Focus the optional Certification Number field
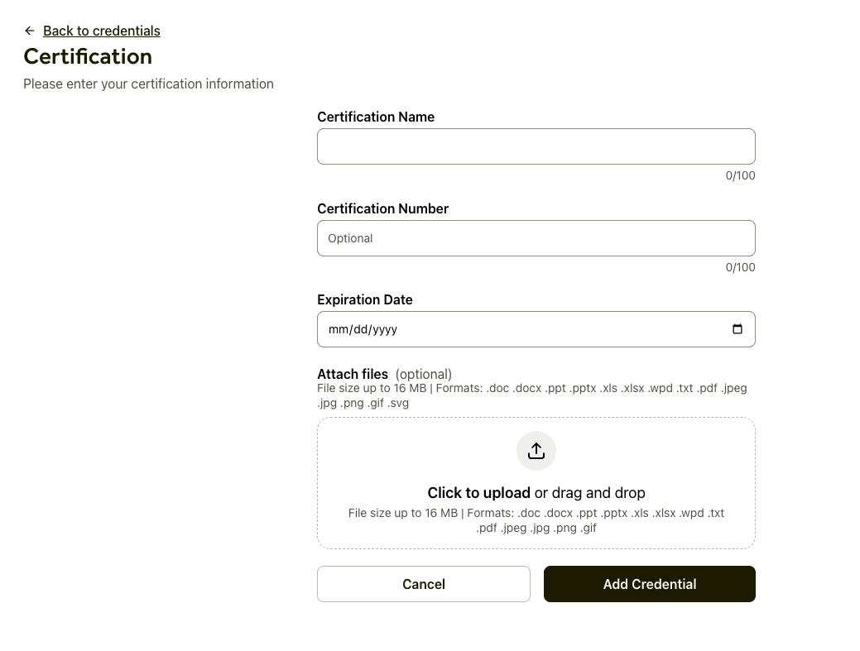This screenshot has height=651, width=860. 536,238
